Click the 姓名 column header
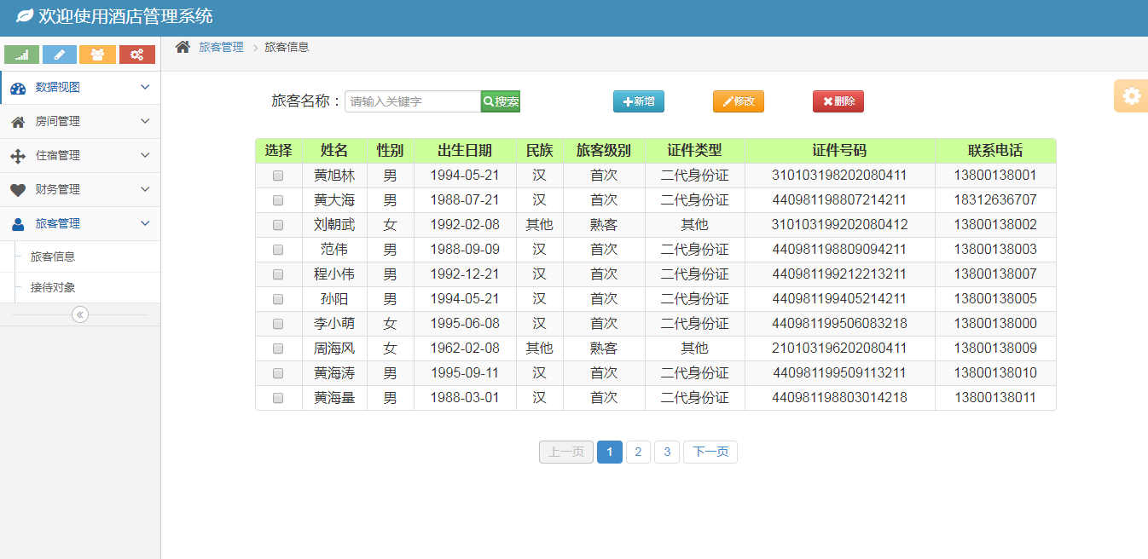 pyautogui.click(x=334, y=151)
